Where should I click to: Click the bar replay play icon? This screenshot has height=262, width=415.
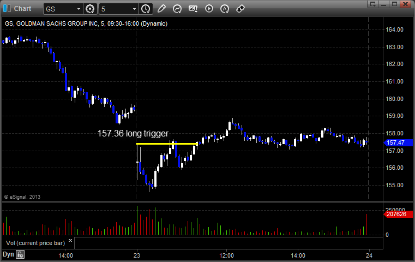click(x=209, y=9)
